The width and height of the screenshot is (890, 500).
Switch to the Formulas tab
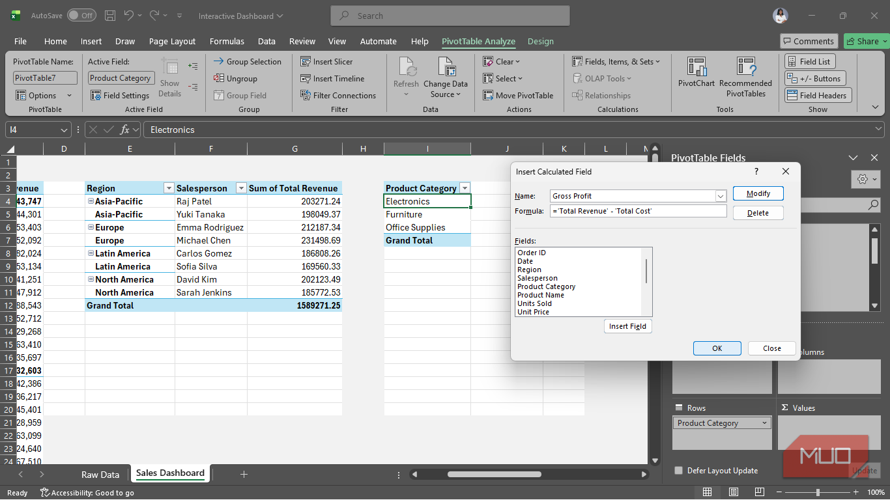click(227, 42)
